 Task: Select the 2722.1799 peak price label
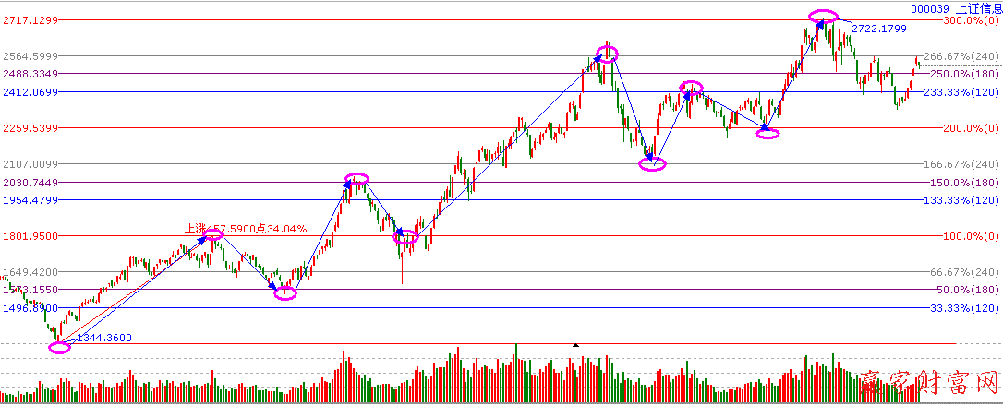click(x=878, y=30)
